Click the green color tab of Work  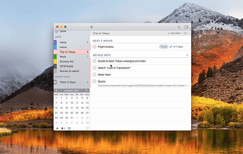(55, 57)
